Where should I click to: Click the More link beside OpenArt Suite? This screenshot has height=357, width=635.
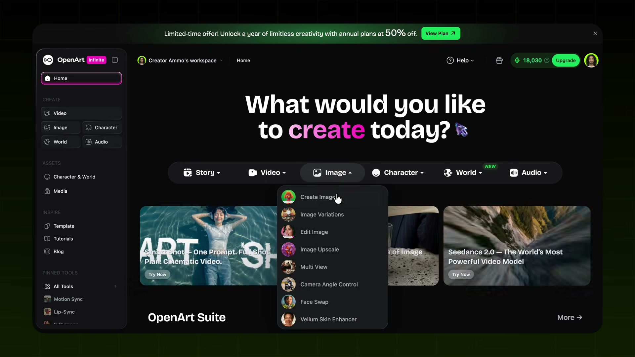point(570,318)
